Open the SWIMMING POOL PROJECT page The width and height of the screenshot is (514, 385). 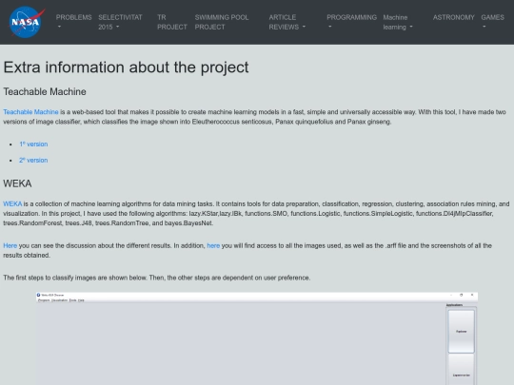tap(222, 22)
